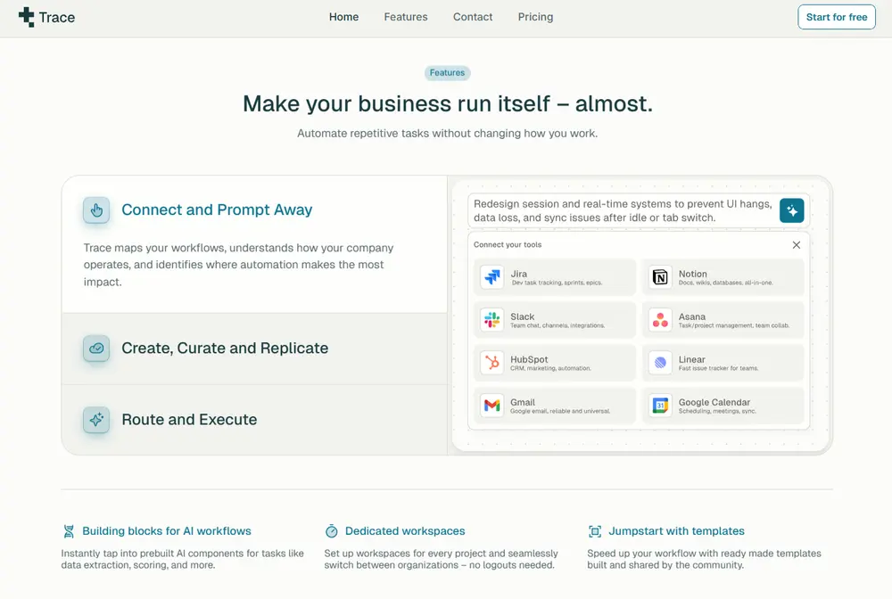Image resolution: width=892 pixels, height=599 pixels.
Task: Click into the prompt text field
Action: pyautogui.click(x=623, y=210)
